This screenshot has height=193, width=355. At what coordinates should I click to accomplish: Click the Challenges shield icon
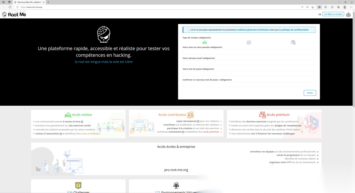pyautogui.click(x=78, y=185)
